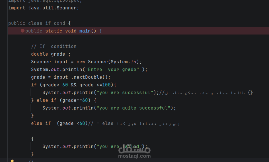Click the '(grade <60)' condition
The height and width of the screenshot is (162, 269).
[x=72, y=123]
